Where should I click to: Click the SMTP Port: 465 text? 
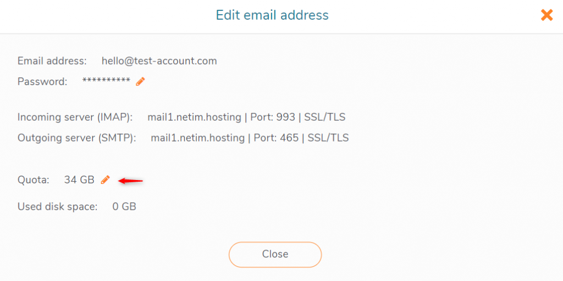click(x=276, y=138)
